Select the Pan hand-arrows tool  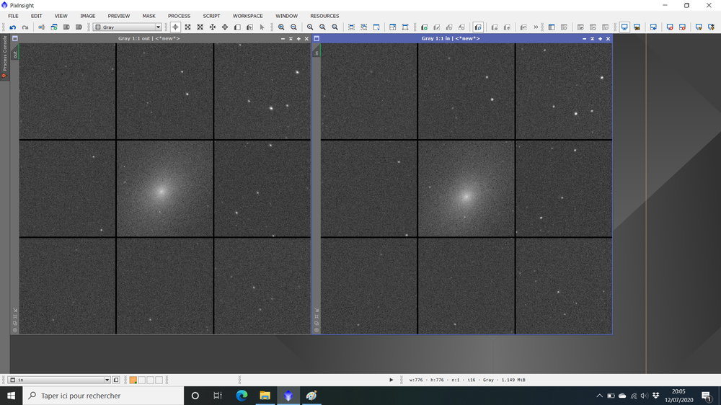(213, 27)
